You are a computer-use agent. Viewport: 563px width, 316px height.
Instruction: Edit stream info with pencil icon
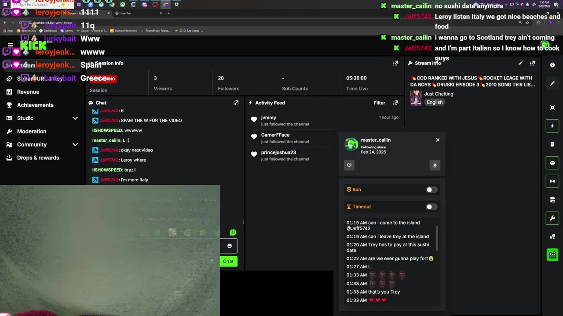pos(520,63)
